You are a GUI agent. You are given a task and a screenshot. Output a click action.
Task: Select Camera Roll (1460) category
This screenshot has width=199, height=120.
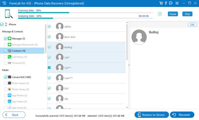[22, 77]
